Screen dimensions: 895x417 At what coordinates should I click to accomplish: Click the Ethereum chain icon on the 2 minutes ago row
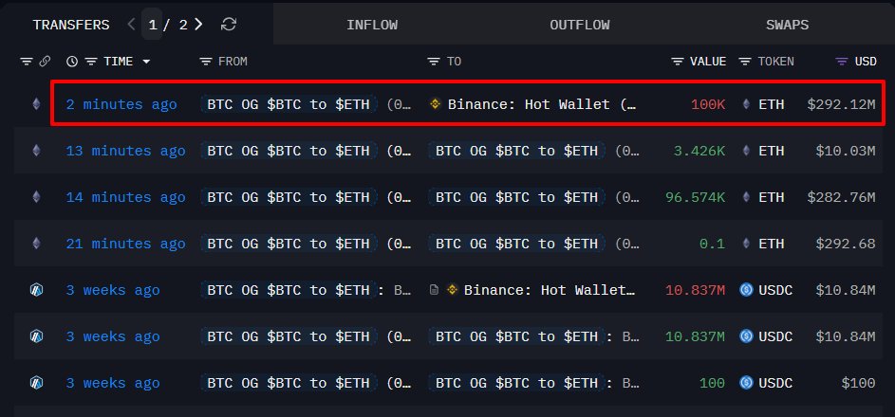pos(36,104)
